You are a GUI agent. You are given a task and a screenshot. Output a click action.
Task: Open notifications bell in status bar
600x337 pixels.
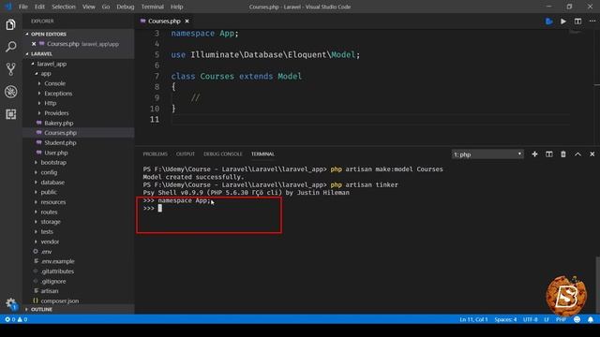pyautogui.click(x=591, y=319)
